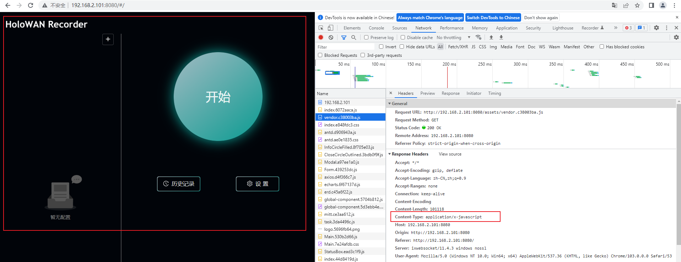Enable the Preserve log checkbox
This screenshot has height=262, width=681.
click(366, 37)
